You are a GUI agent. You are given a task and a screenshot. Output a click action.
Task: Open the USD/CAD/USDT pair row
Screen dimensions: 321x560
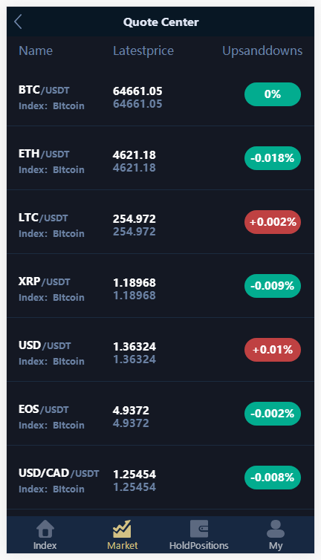point(160,478)
